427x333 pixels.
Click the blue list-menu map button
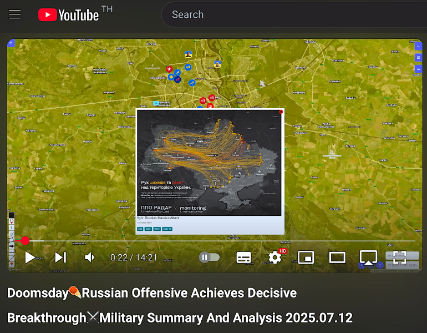point(418,69)
